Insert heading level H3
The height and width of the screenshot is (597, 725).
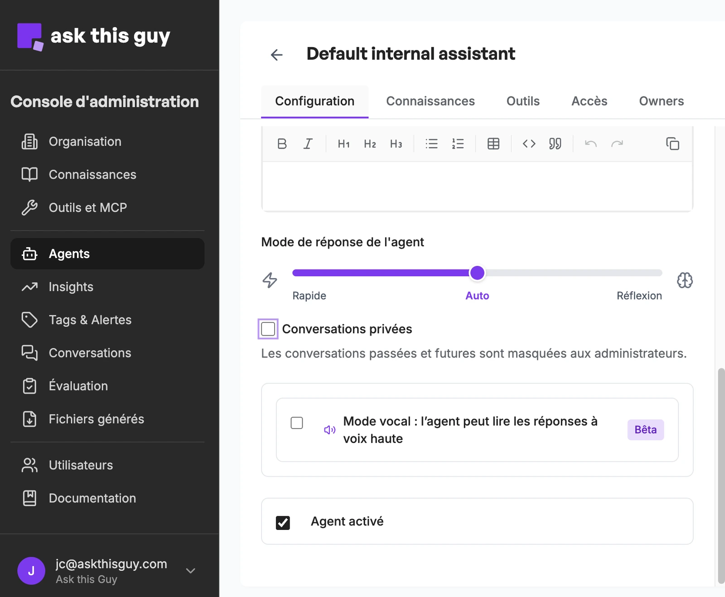[396, 144]
